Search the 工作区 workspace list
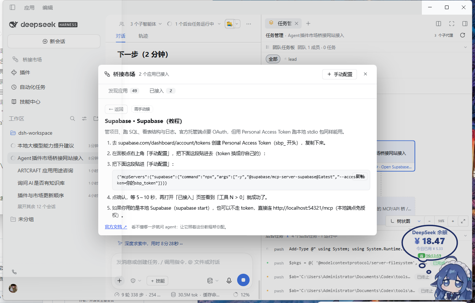The width and height of the screenshot is (475, 303). (x=73, y=119)
